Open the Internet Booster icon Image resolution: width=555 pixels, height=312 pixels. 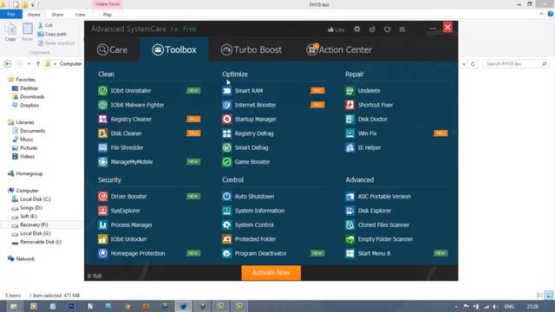[227, 105]
